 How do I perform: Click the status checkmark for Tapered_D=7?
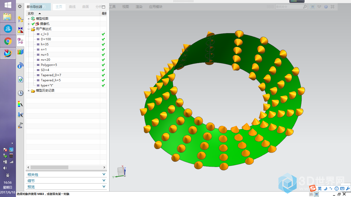click(x=103, y=75)
